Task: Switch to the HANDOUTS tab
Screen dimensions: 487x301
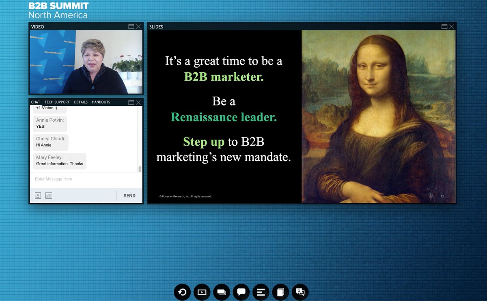Action: (101, 102)
